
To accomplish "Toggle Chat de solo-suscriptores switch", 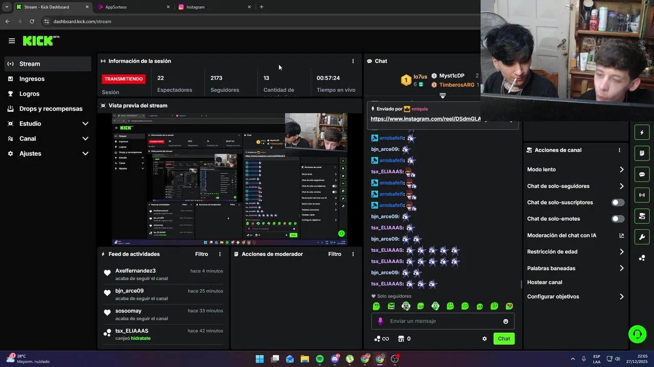I will [x=618, y=202].
